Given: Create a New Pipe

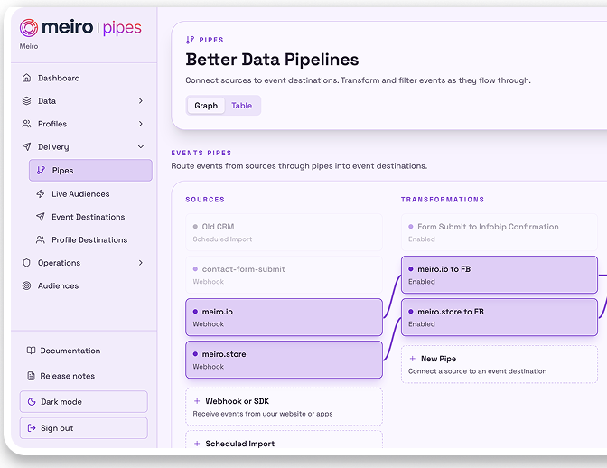Looking at the screenshot, I should click(500, 364).
